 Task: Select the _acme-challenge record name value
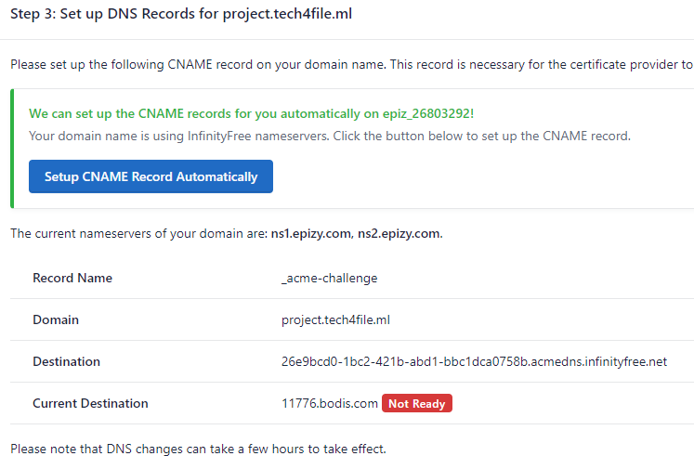pyautogui.click(x=329, y=278)
